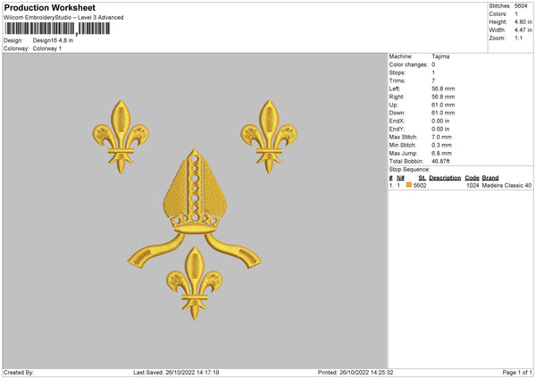Click 'Wilcom EmbroideryStudio – Level 3 Advanced' text
Viewport: 536px width, 379px height.
pos(63,18)
